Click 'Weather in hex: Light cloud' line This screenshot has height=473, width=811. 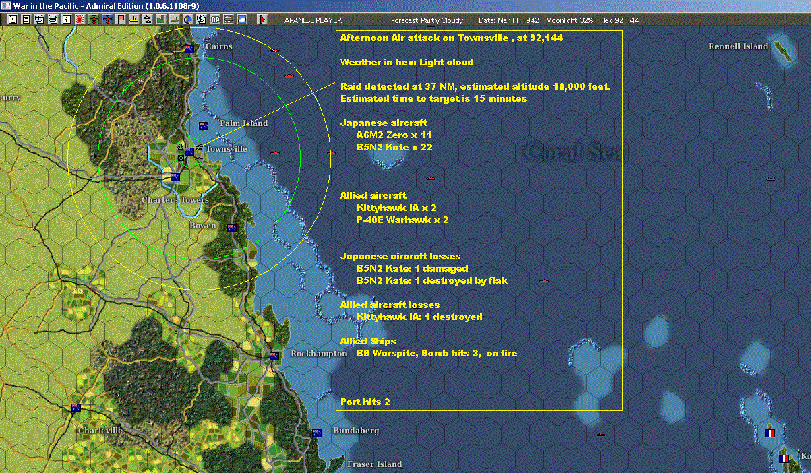tap(407, 62)
